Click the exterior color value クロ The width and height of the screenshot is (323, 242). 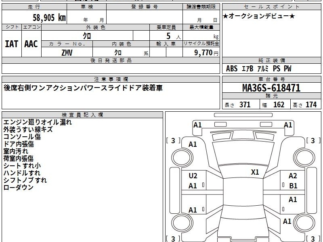coord(87,36)
